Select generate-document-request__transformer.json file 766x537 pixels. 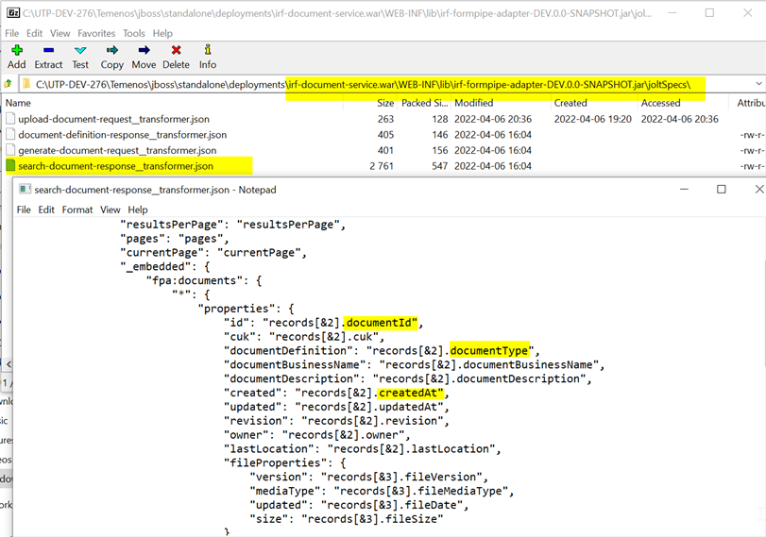pos(116,150)
